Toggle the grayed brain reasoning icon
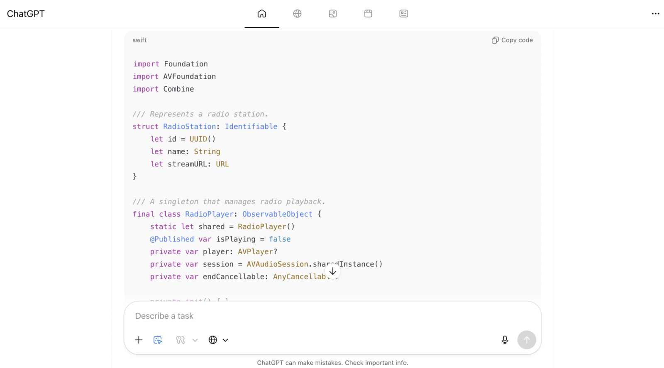Viewport: 664px width, 368px height. (180, 340)
